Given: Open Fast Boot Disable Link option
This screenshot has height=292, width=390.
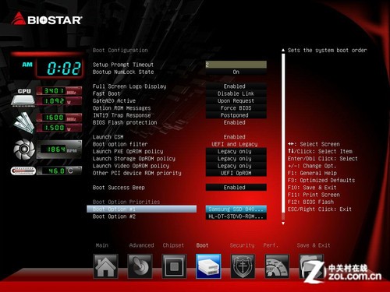Looking at the screenshot, I should [236, 93].
